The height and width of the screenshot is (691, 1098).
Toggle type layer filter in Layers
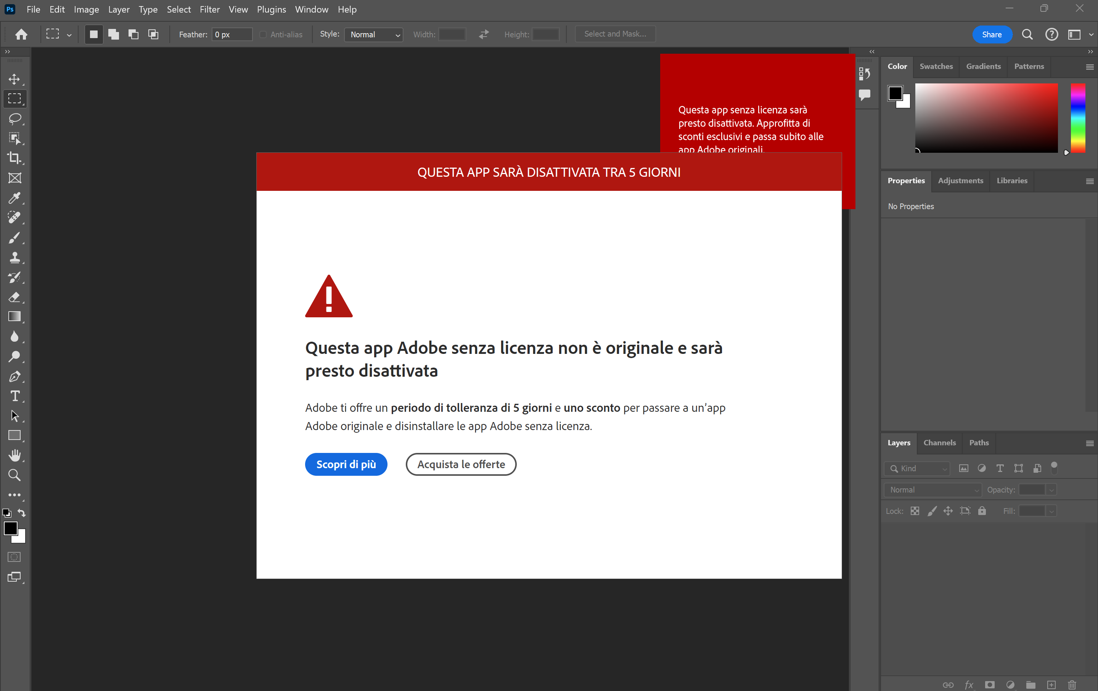pyautogui.click(x=1000, y=468)
